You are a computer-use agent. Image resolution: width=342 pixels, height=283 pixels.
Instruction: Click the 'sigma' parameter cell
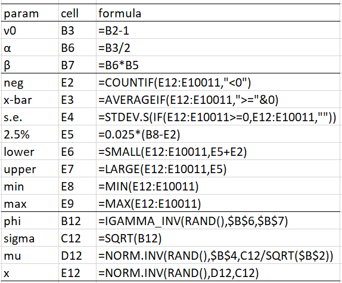pyautogui.click(x=30, y=238)
